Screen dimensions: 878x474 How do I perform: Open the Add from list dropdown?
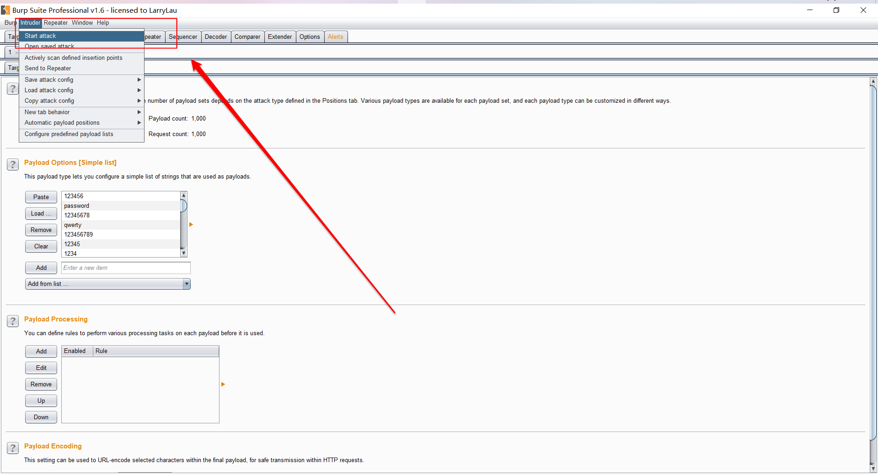(x=108, y=284)
